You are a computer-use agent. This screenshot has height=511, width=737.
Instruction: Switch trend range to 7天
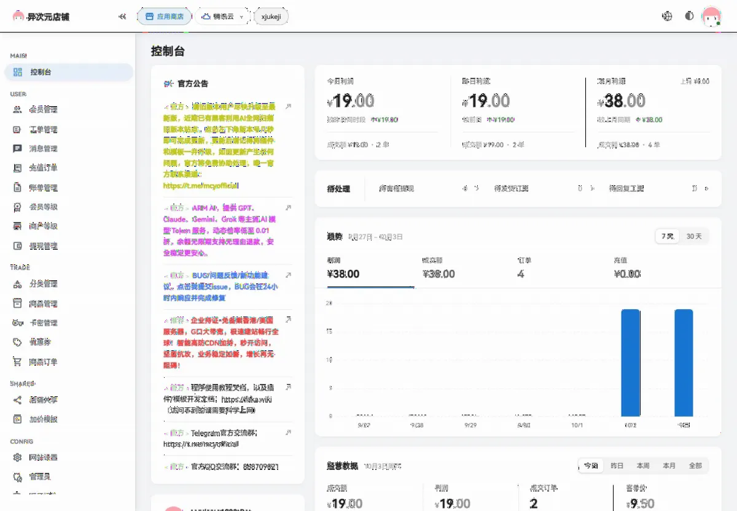(667, 236)
